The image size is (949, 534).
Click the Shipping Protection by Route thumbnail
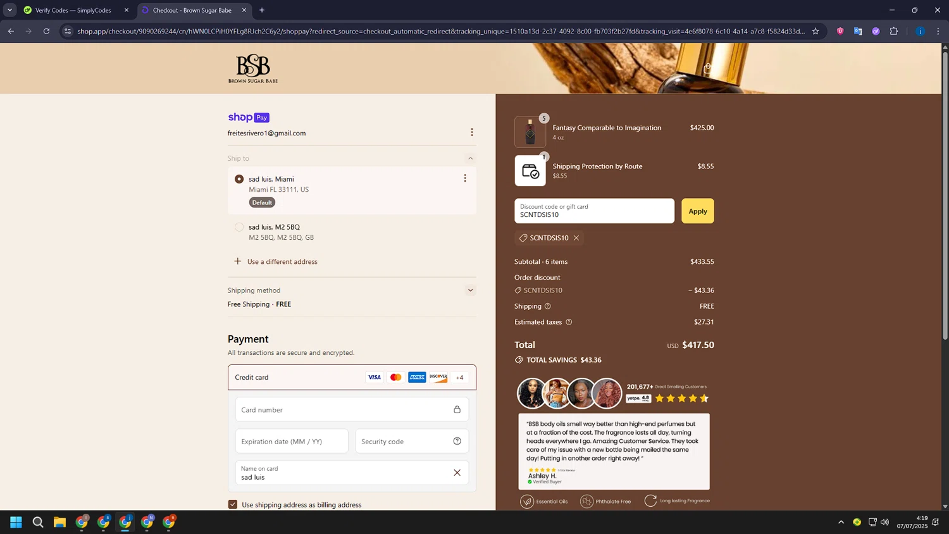tap(530, 171)
